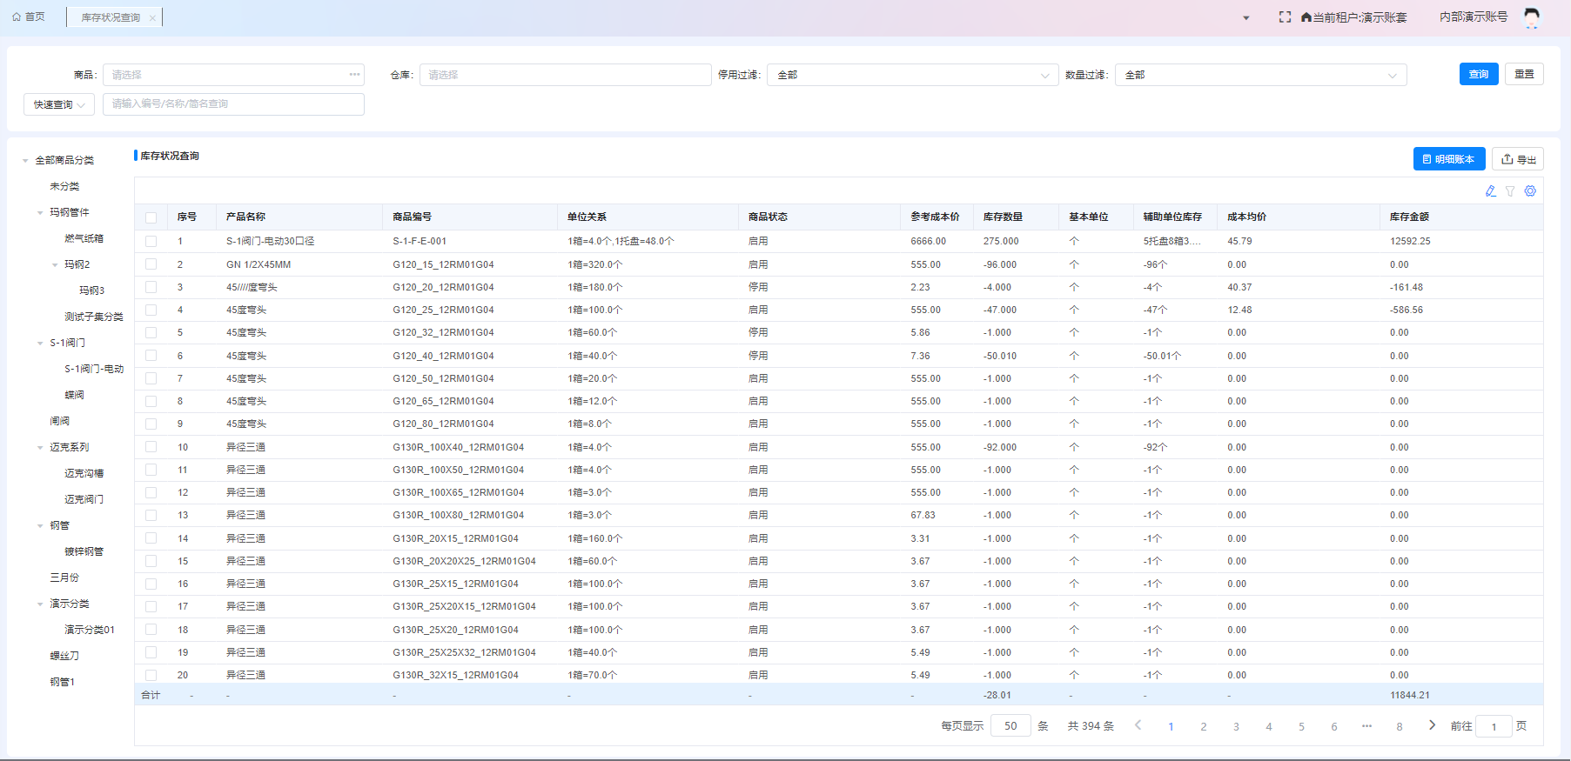
Task: Click the ellipsis icon in 商品 field
Action: pos(354,75)
